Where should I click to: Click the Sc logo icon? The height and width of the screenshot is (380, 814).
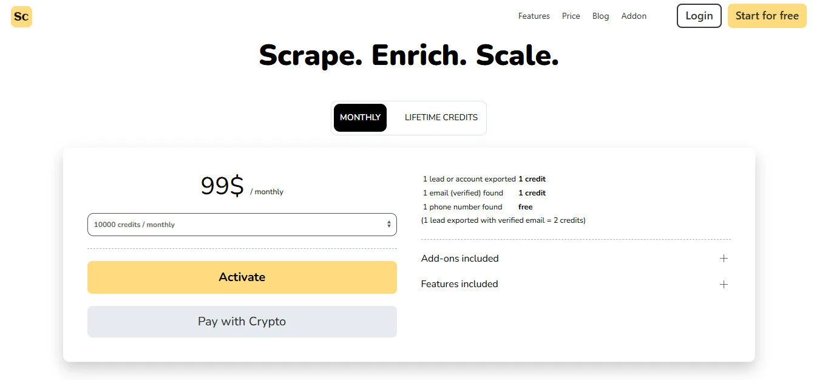[x=21, y=16]
